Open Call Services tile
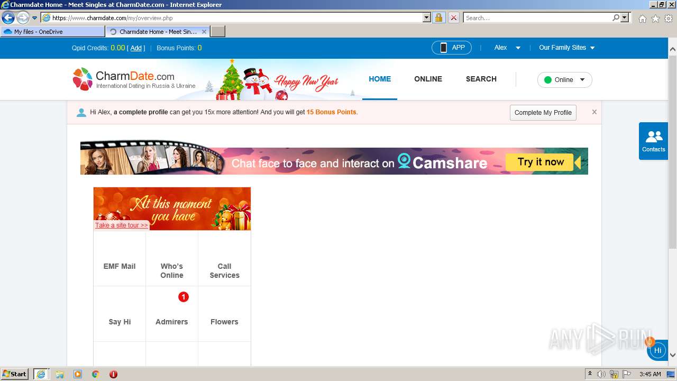This screenshot has height=381, width=677. pyautogui.click(x=224, y=258)
